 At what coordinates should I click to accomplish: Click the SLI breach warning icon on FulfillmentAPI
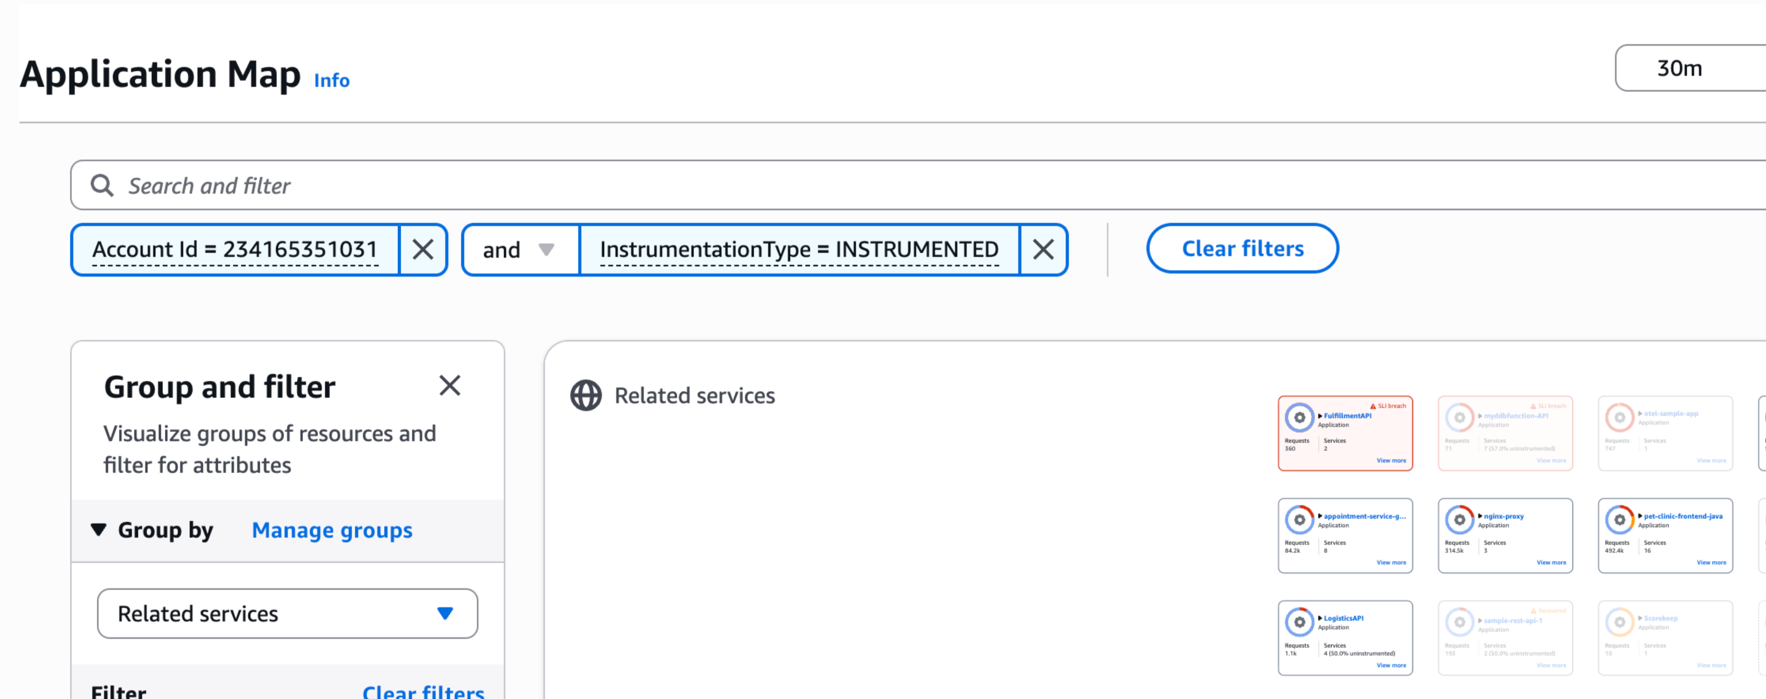pos(1375,406)
